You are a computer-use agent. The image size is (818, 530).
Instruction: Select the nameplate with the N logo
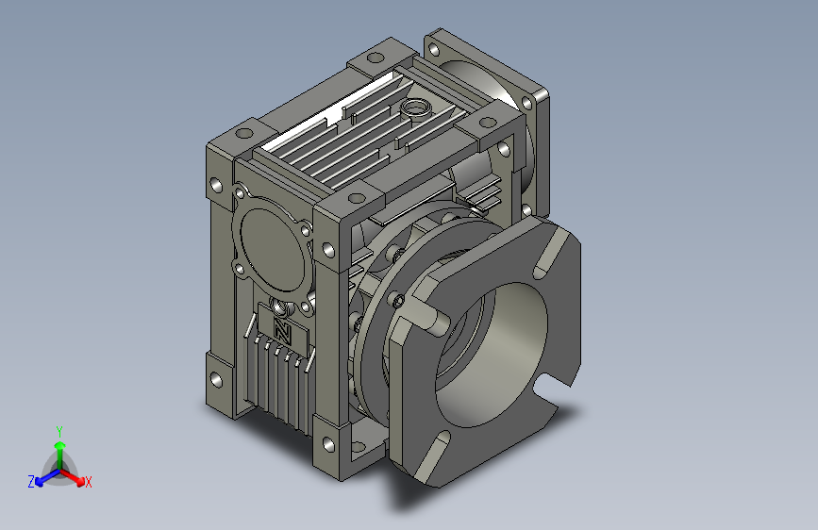(283, 328)
